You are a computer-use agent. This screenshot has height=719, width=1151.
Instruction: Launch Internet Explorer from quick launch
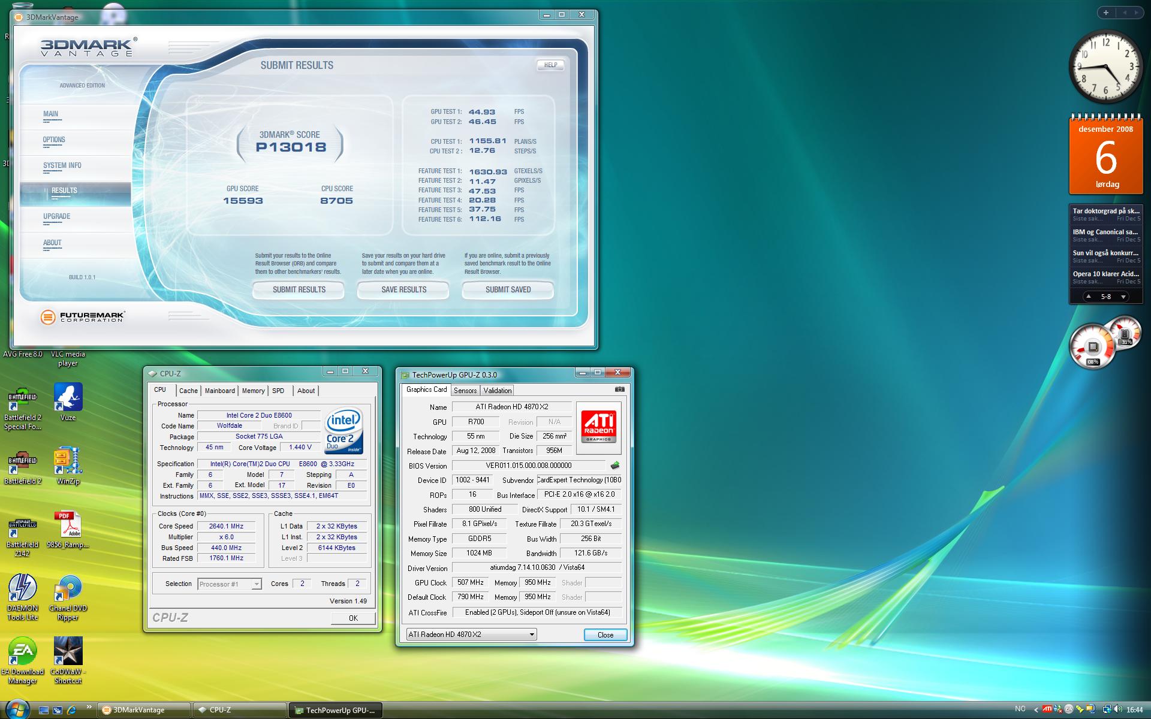71,710
